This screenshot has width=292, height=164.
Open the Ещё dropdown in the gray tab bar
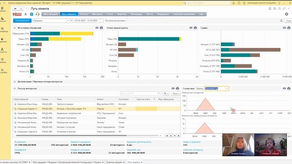point(202,14)
